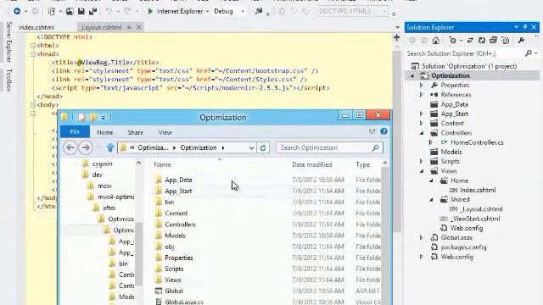
Task: Open Help in the Optimization window
Action: 383,131
